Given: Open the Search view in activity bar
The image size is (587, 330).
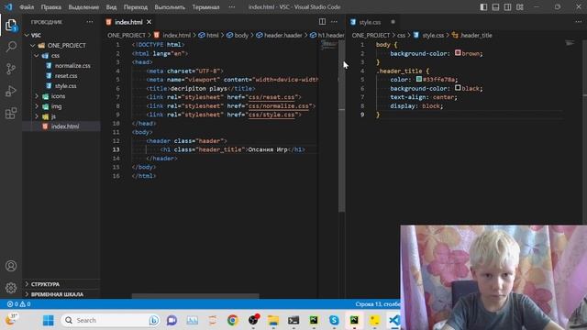Looking at the screenshot, I should click(11, 47).
